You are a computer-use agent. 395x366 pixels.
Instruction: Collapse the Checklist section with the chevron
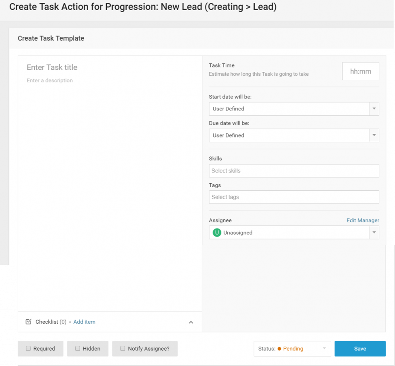coord(191,322)
